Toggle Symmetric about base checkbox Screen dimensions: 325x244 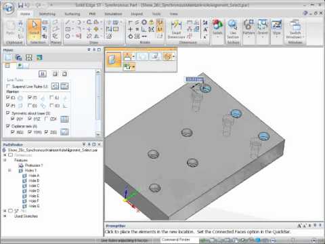8,113
